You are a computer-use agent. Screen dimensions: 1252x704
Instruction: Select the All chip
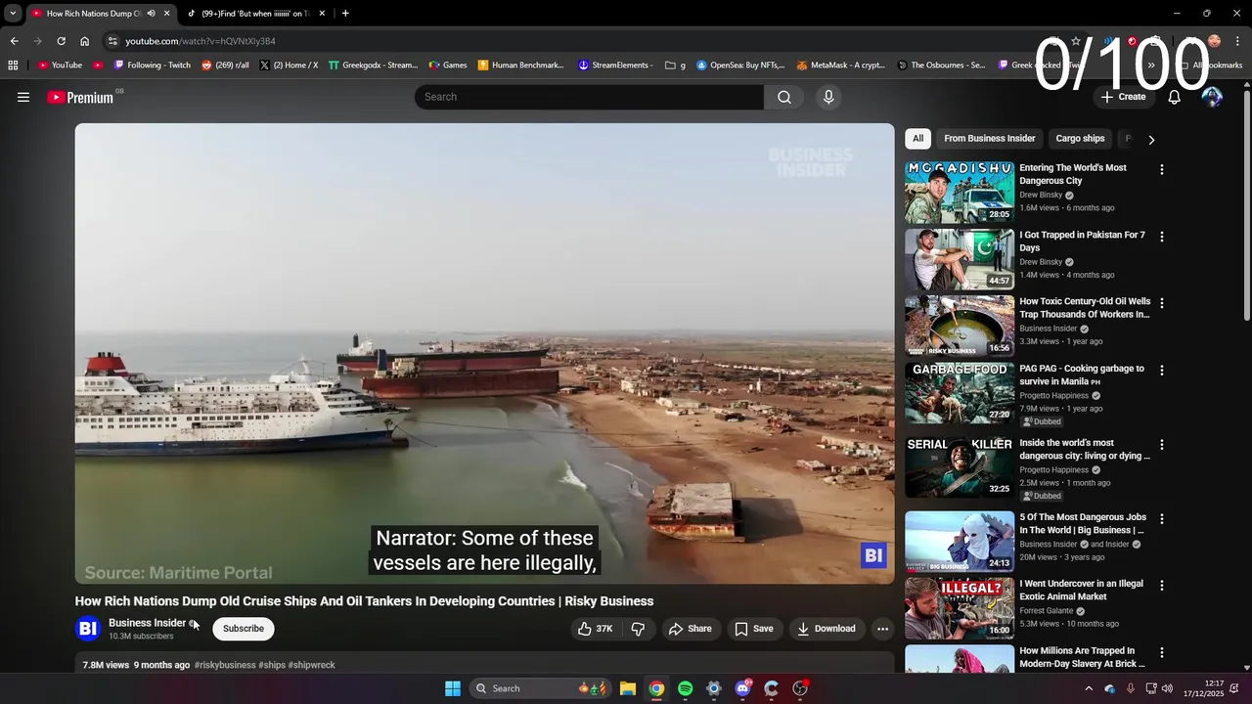click(x=917, y=139)
